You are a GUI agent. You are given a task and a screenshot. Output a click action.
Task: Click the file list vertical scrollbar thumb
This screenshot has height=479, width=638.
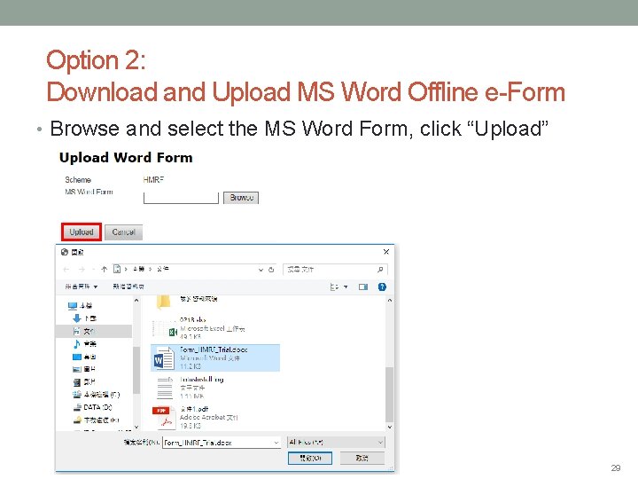pos(389,394)
